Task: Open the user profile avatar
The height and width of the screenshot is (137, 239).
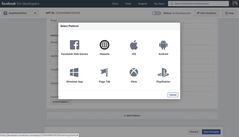Action: pyautogui.click(x=235, y=4)
